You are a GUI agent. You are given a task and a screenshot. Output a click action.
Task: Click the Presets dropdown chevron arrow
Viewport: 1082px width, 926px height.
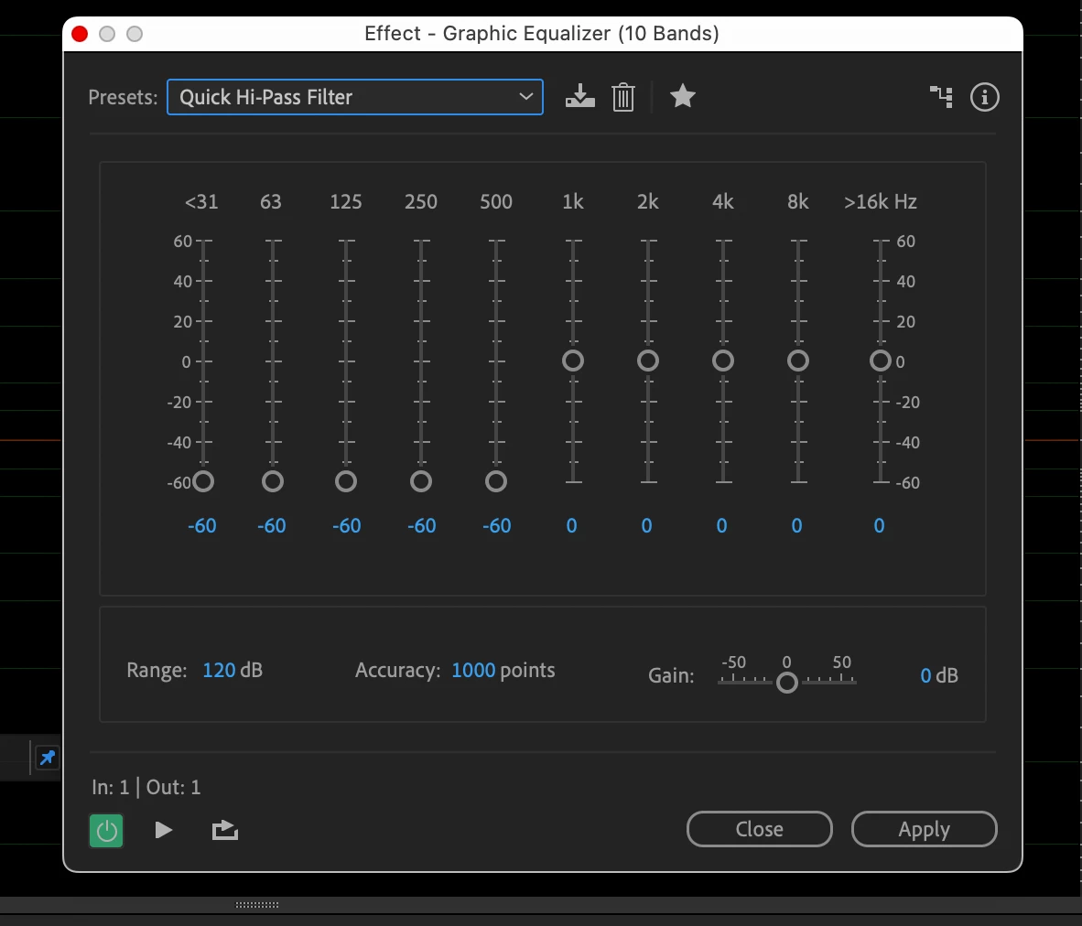pos(525,97)
